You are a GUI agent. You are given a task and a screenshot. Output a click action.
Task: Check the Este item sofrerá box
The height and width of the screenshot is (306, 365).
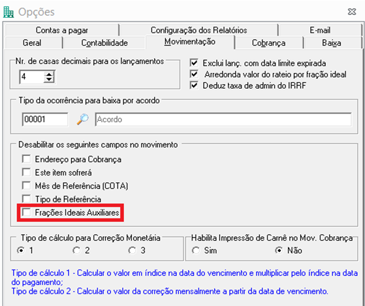tap(26, 172)
